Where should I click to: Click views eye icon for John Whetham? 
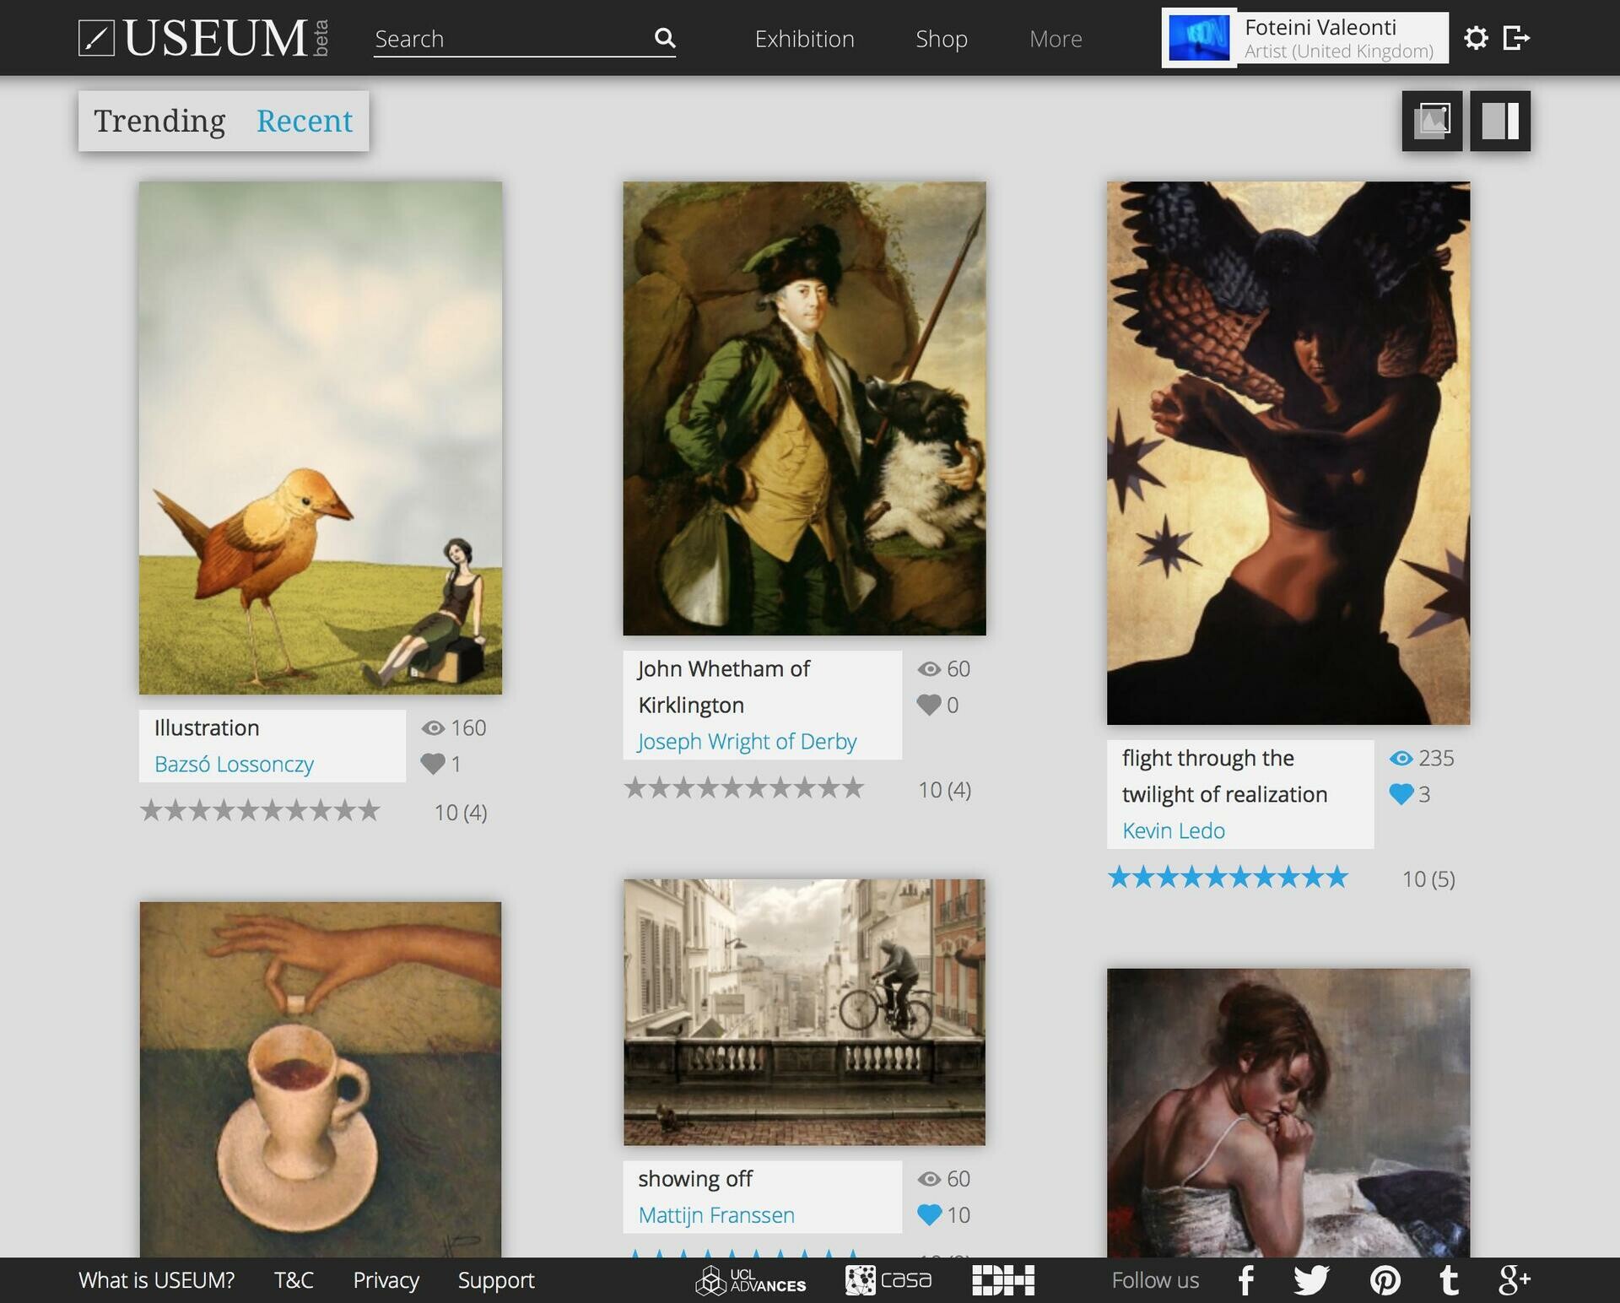[929, 668]
